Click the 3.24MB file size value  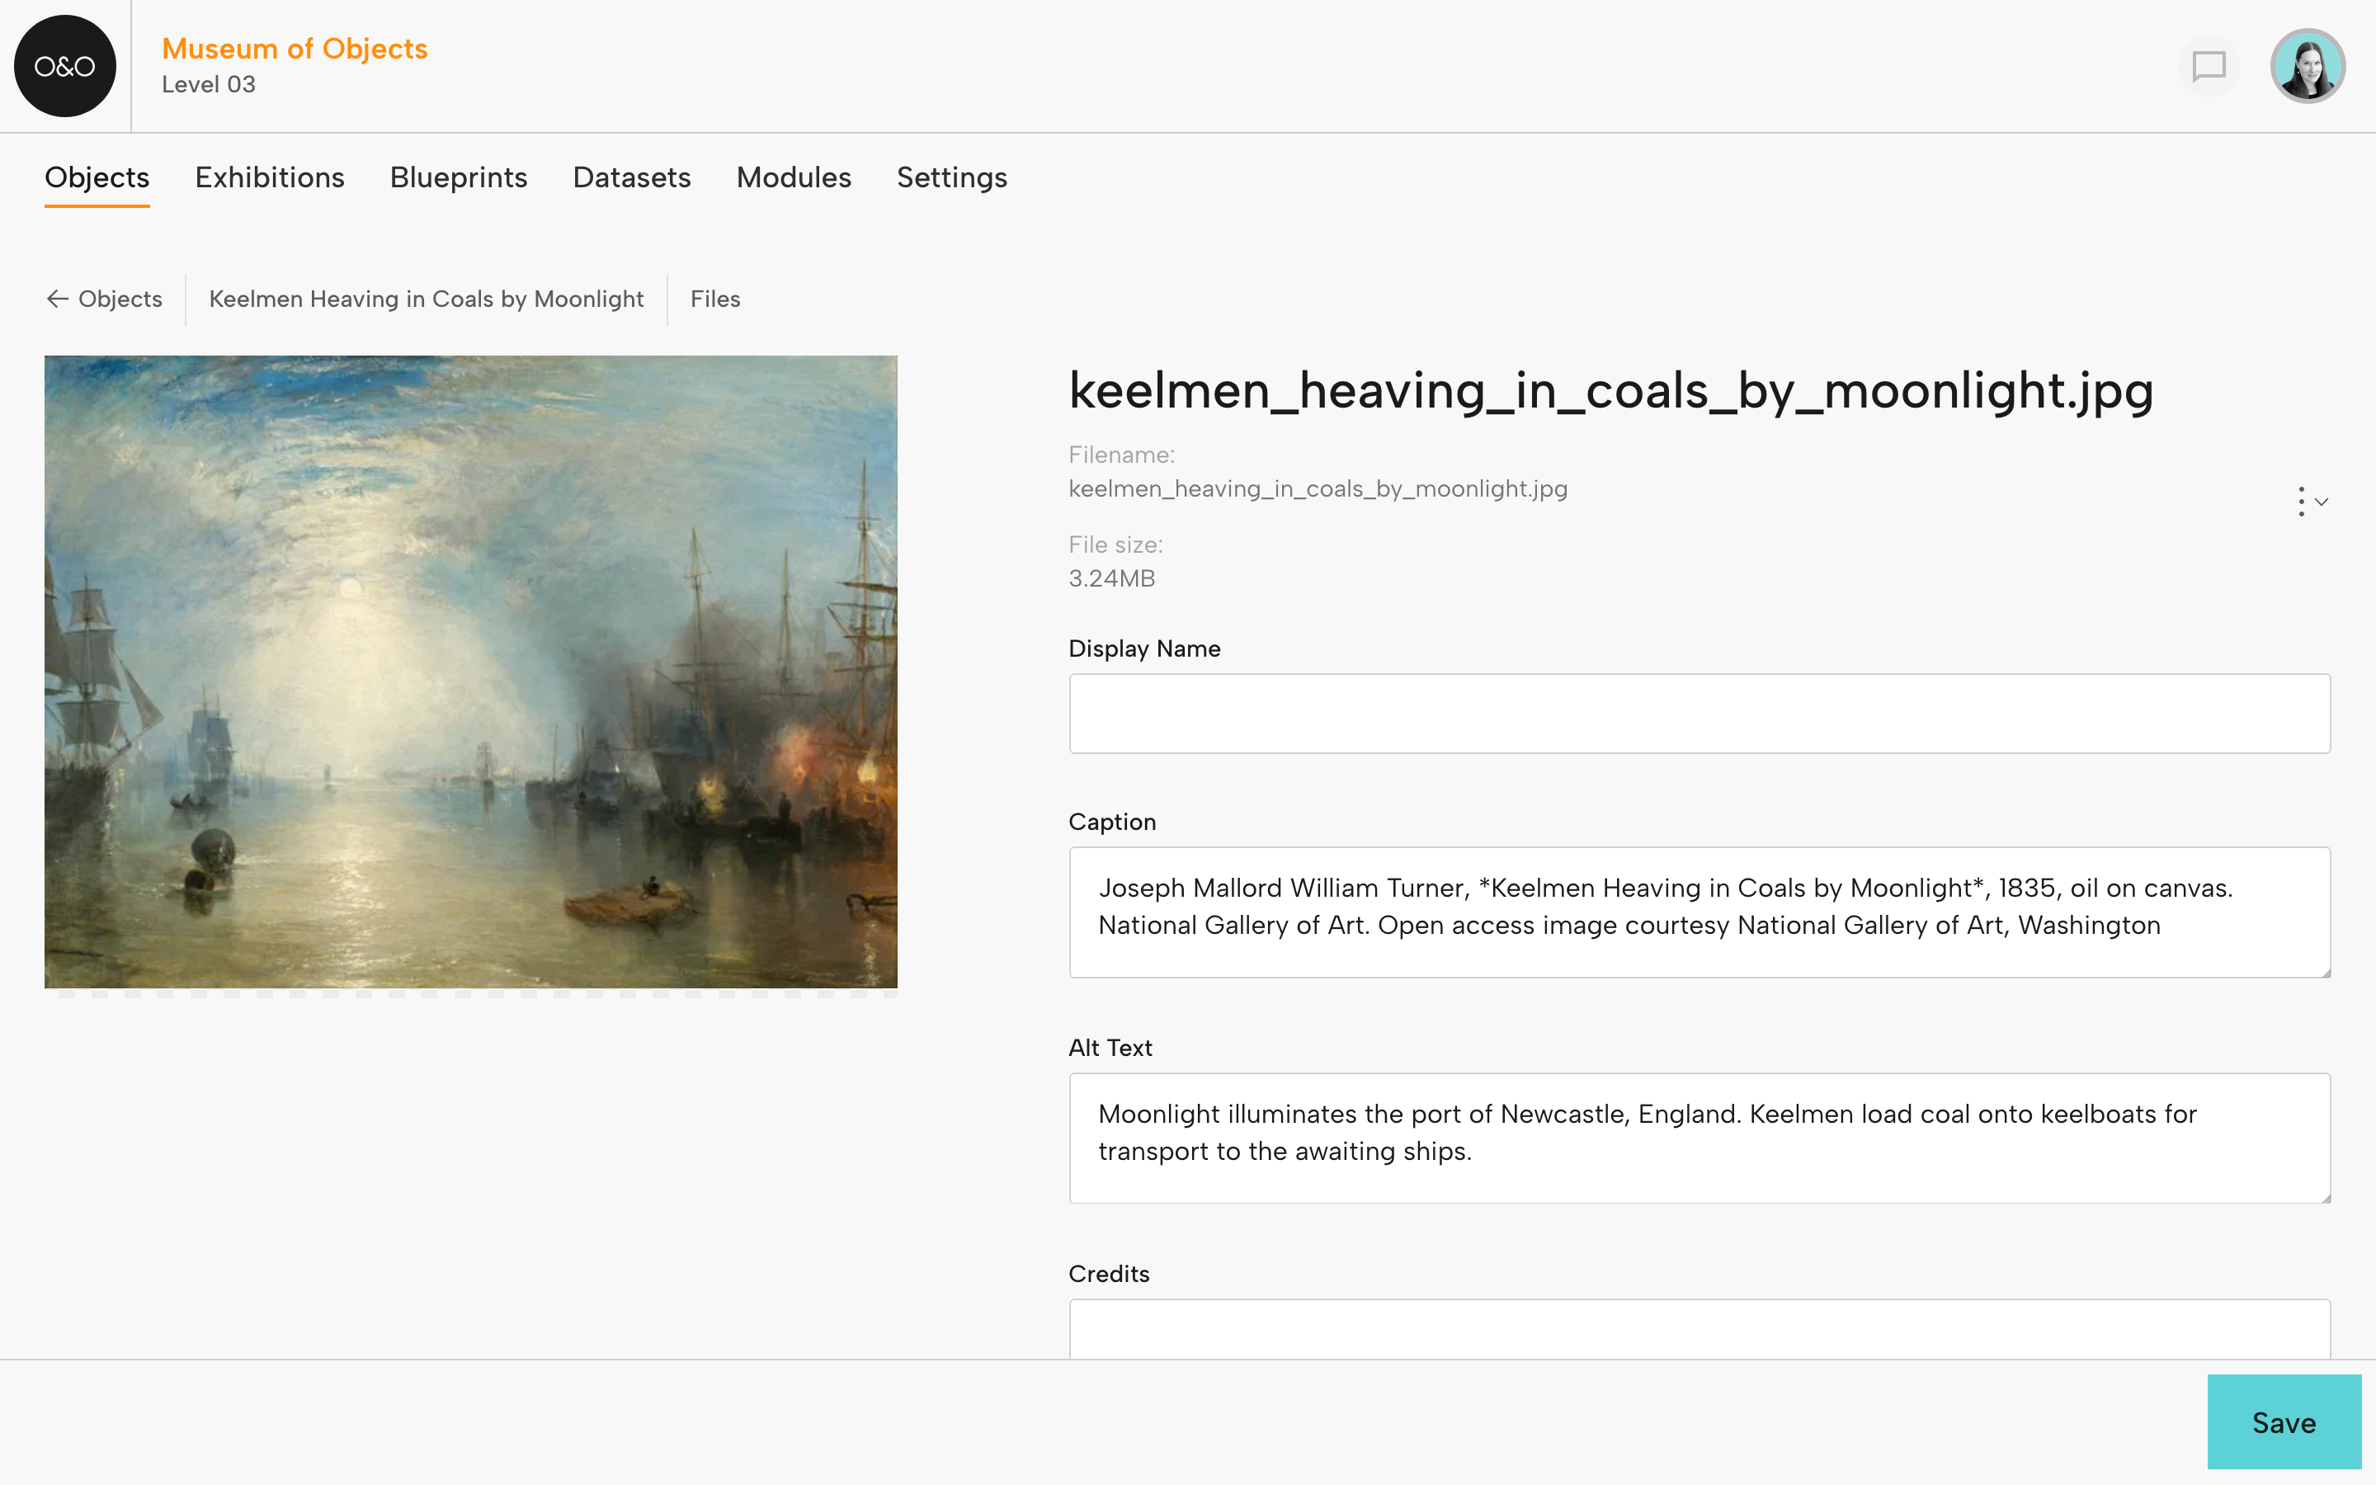pos(1111,578)
